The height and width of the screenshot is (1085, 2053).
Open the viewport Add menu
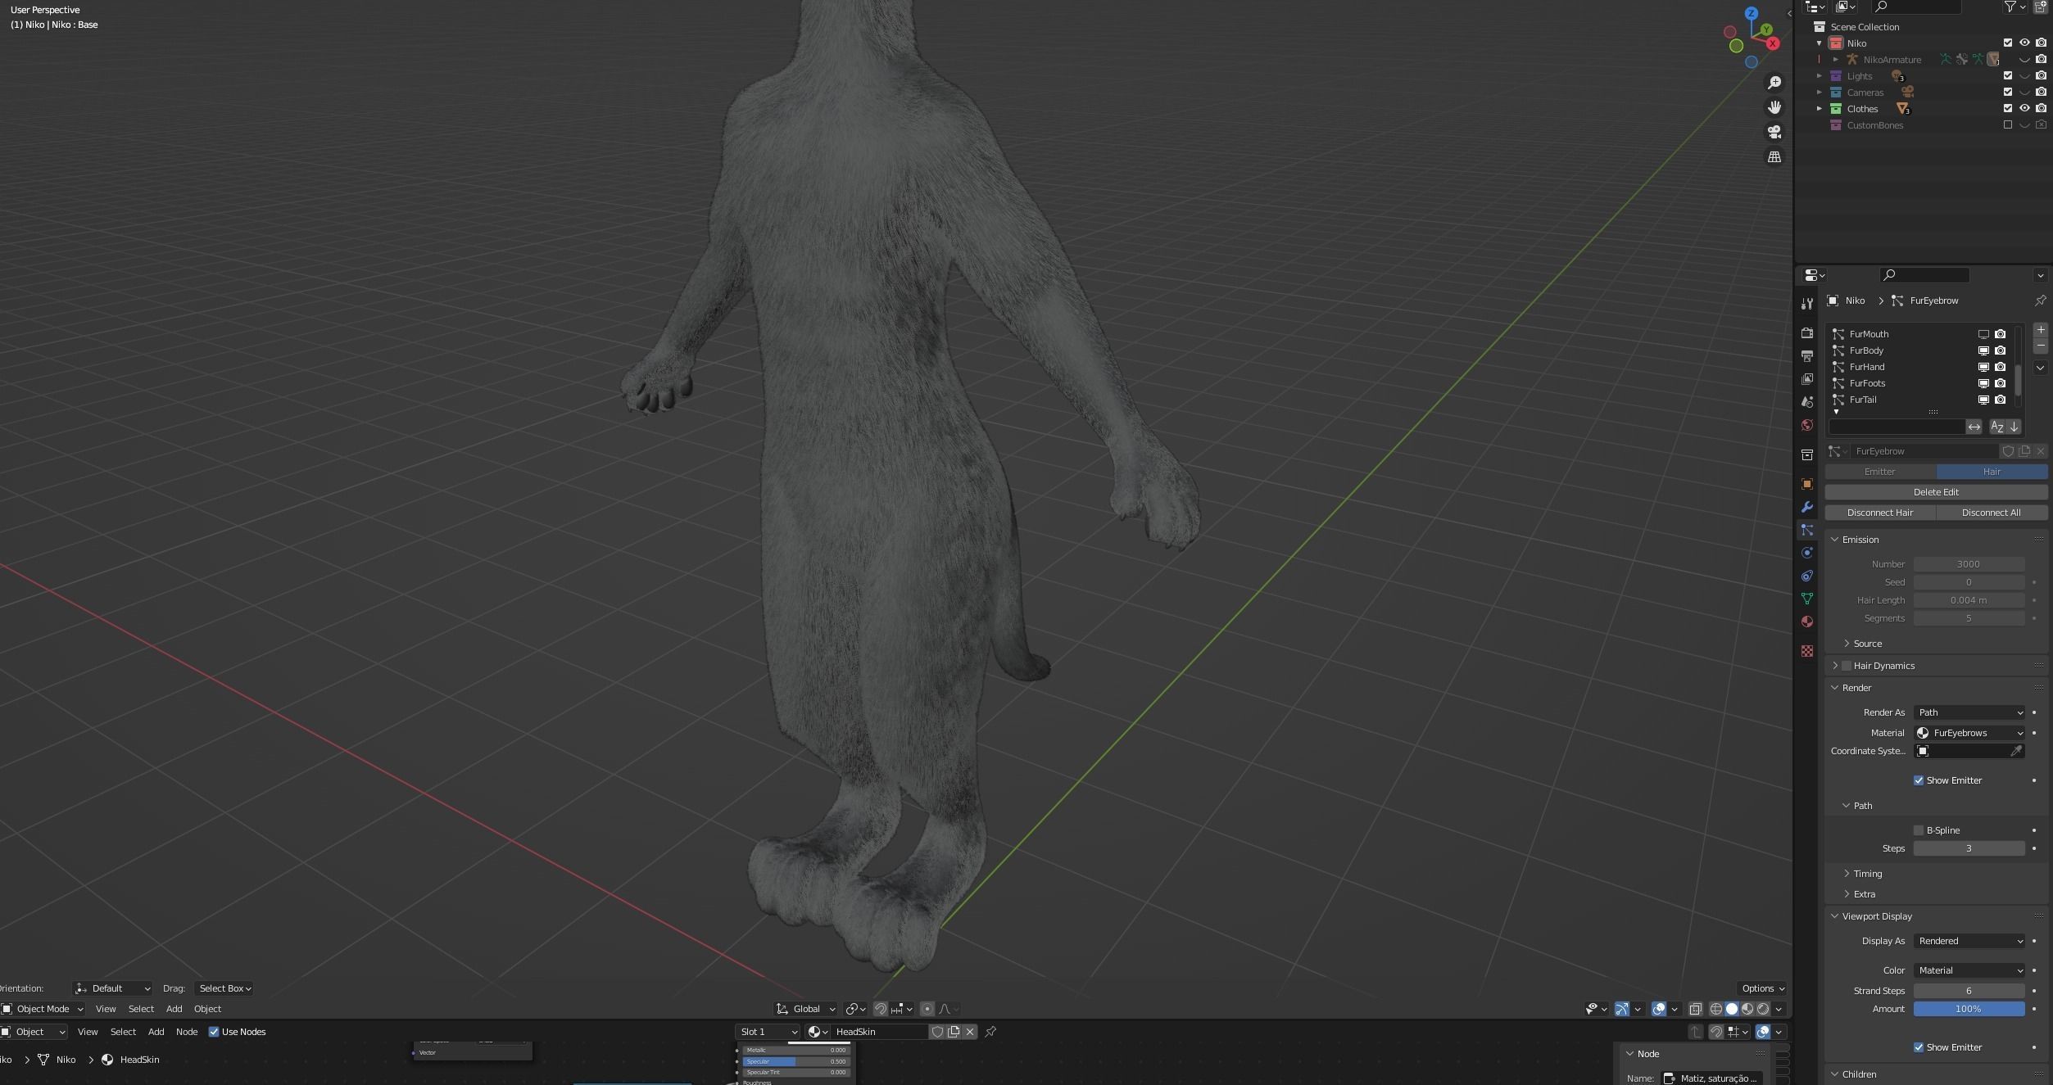(x=174, y=1009)
